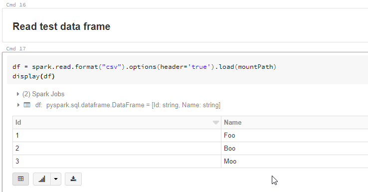
Task: Place cursor in spark.read code line
Action: click(144, 67)
